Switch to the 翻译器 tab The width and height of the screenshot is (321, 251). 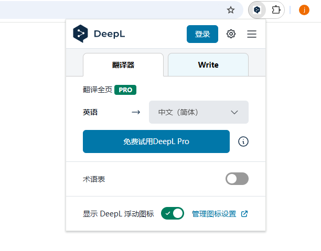pos(123,65)
